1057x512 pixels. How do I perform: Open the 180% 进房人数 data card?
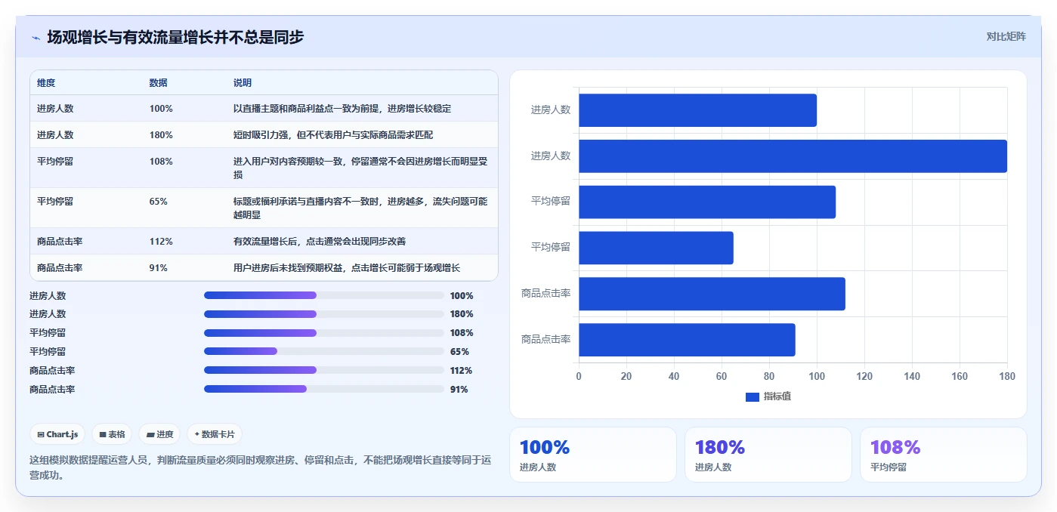coord(768,455)
